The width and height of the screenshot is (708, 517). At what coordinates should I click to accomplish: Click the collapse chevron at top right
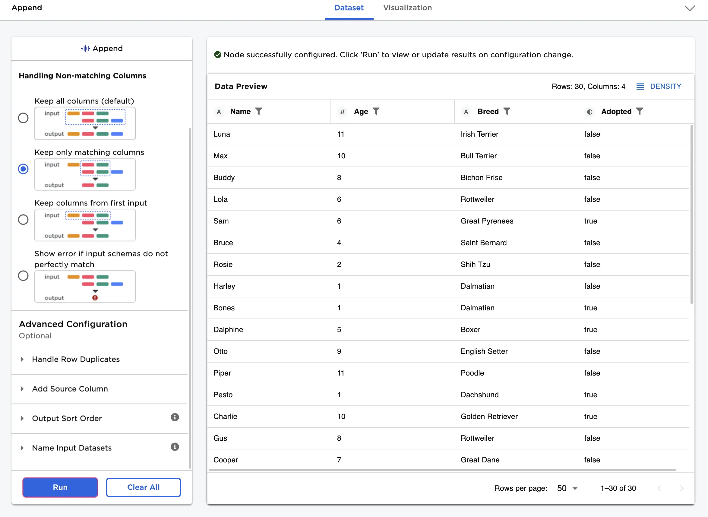point(690,8)
